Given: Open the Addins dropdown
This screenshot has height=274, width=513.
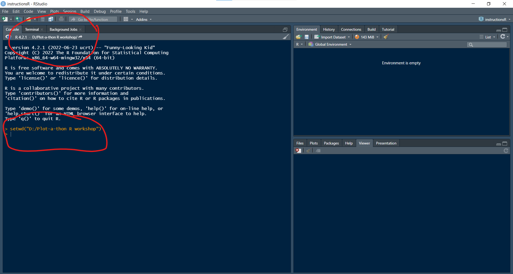Looking at the screenshot, I should [x=144, y=19].
